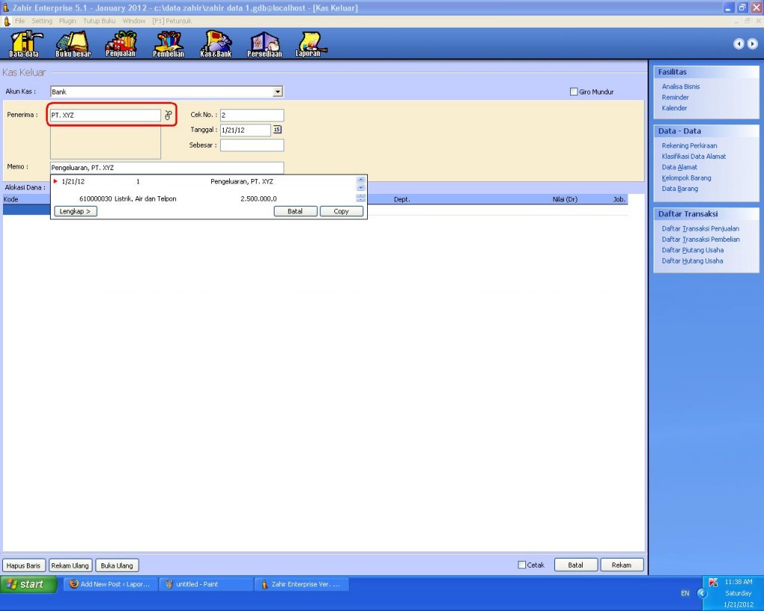The image size is (764, 611).
Task: Open the Buku Besar module
Action: (72, 44)
